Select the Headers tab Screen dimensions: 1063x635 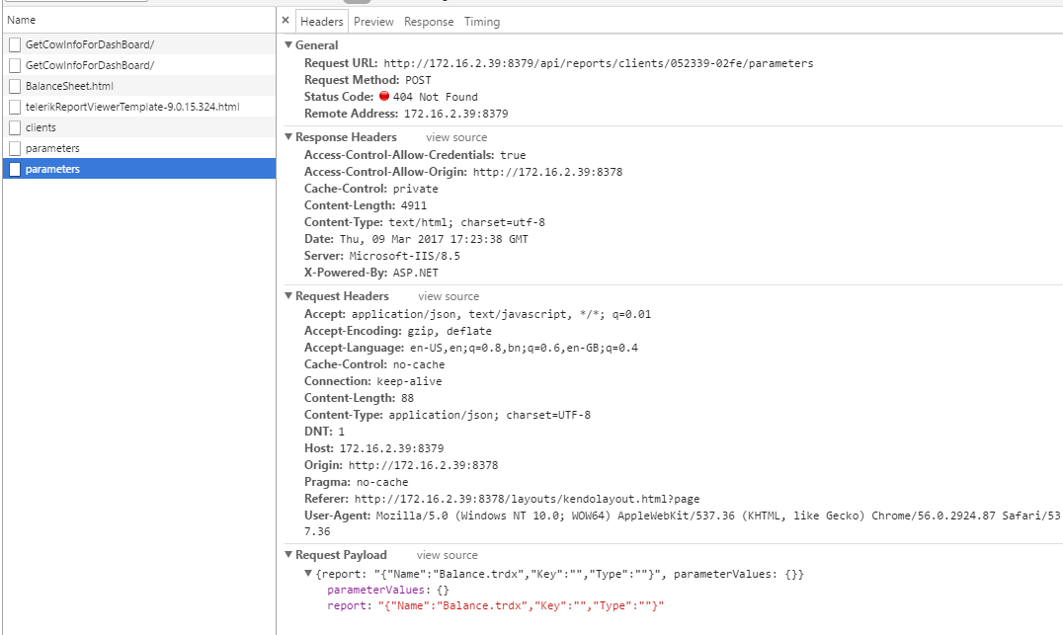(x=321, y=22)
